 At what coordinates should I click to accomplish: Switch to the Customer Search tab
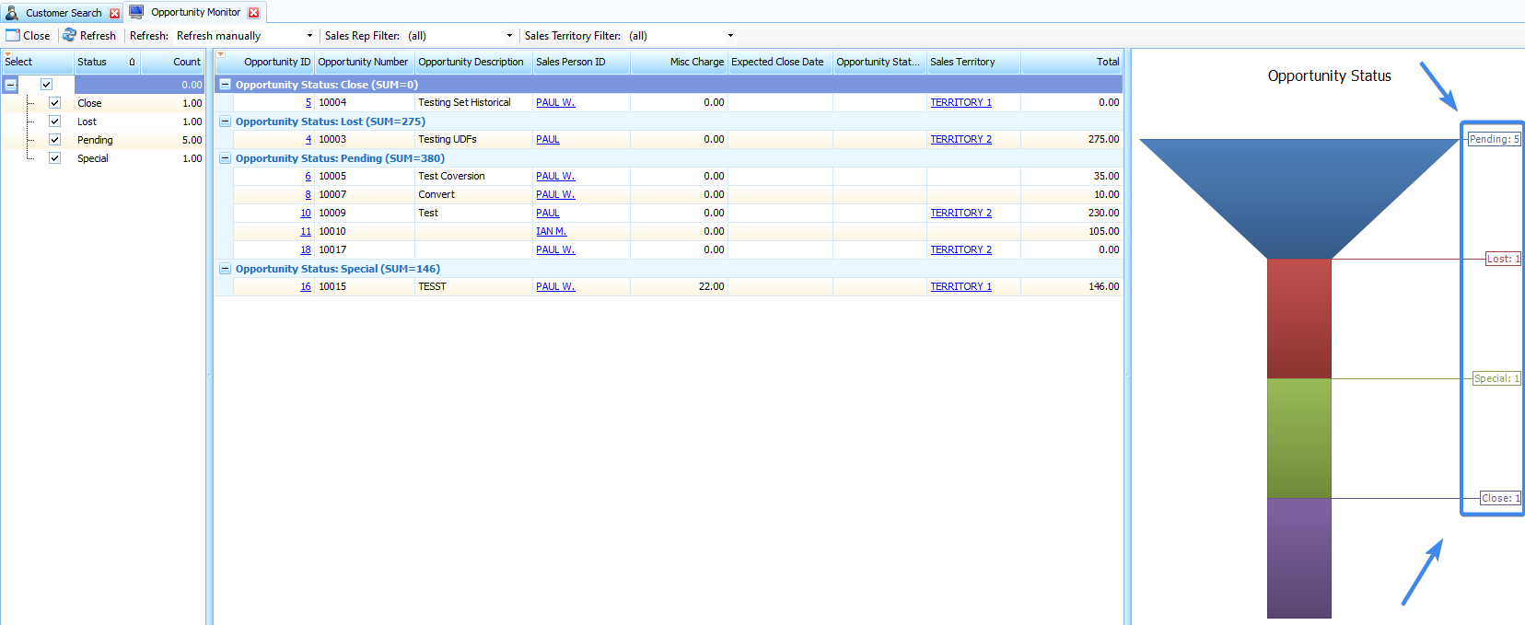[64, 13]
